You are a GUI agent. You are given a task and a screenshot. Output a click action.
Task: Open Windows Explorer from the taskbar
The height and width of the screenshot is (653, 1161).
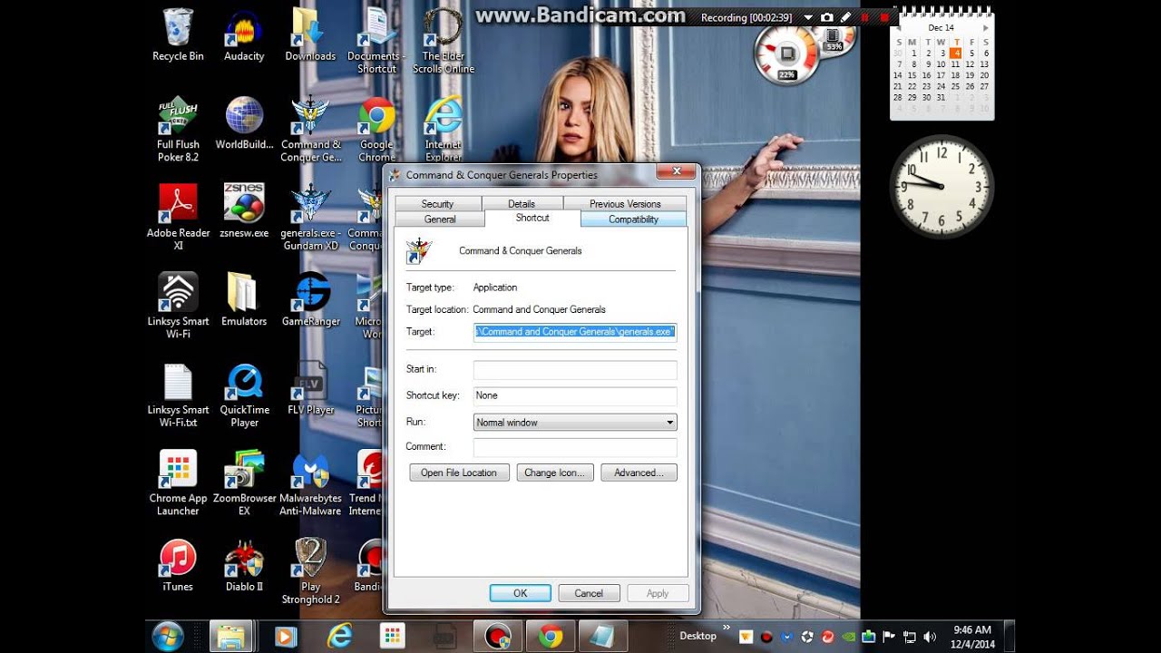(231, 636)
